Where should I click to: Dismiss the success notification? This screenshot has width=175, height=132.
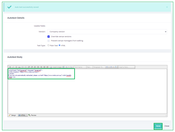167,7
